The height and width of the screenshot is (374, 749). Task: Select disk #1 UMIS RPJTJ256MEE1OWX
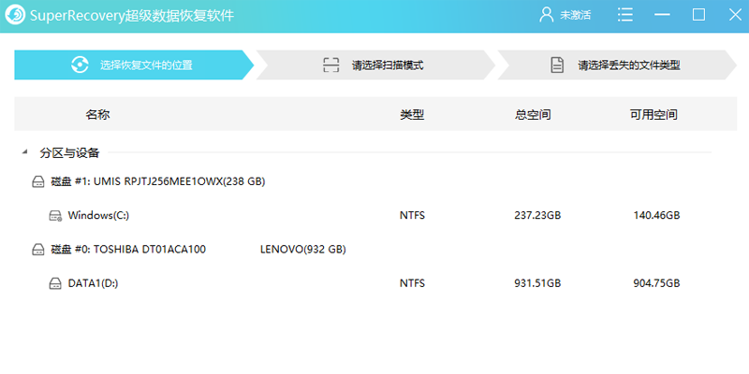158,181
